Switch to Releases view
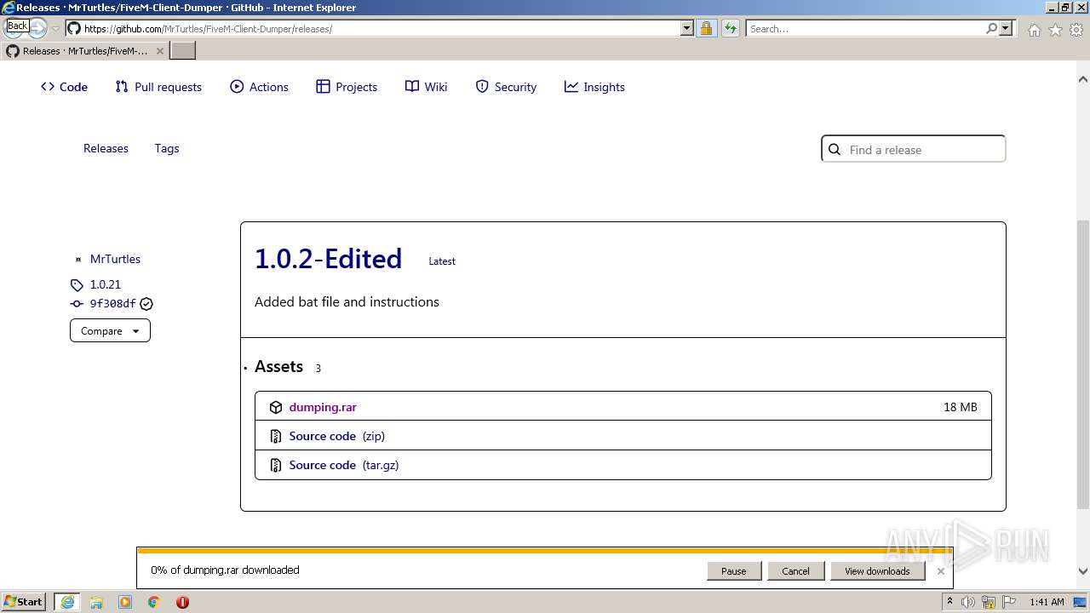The width and height of the screenshot is (1090, 613). pos(106,148)
